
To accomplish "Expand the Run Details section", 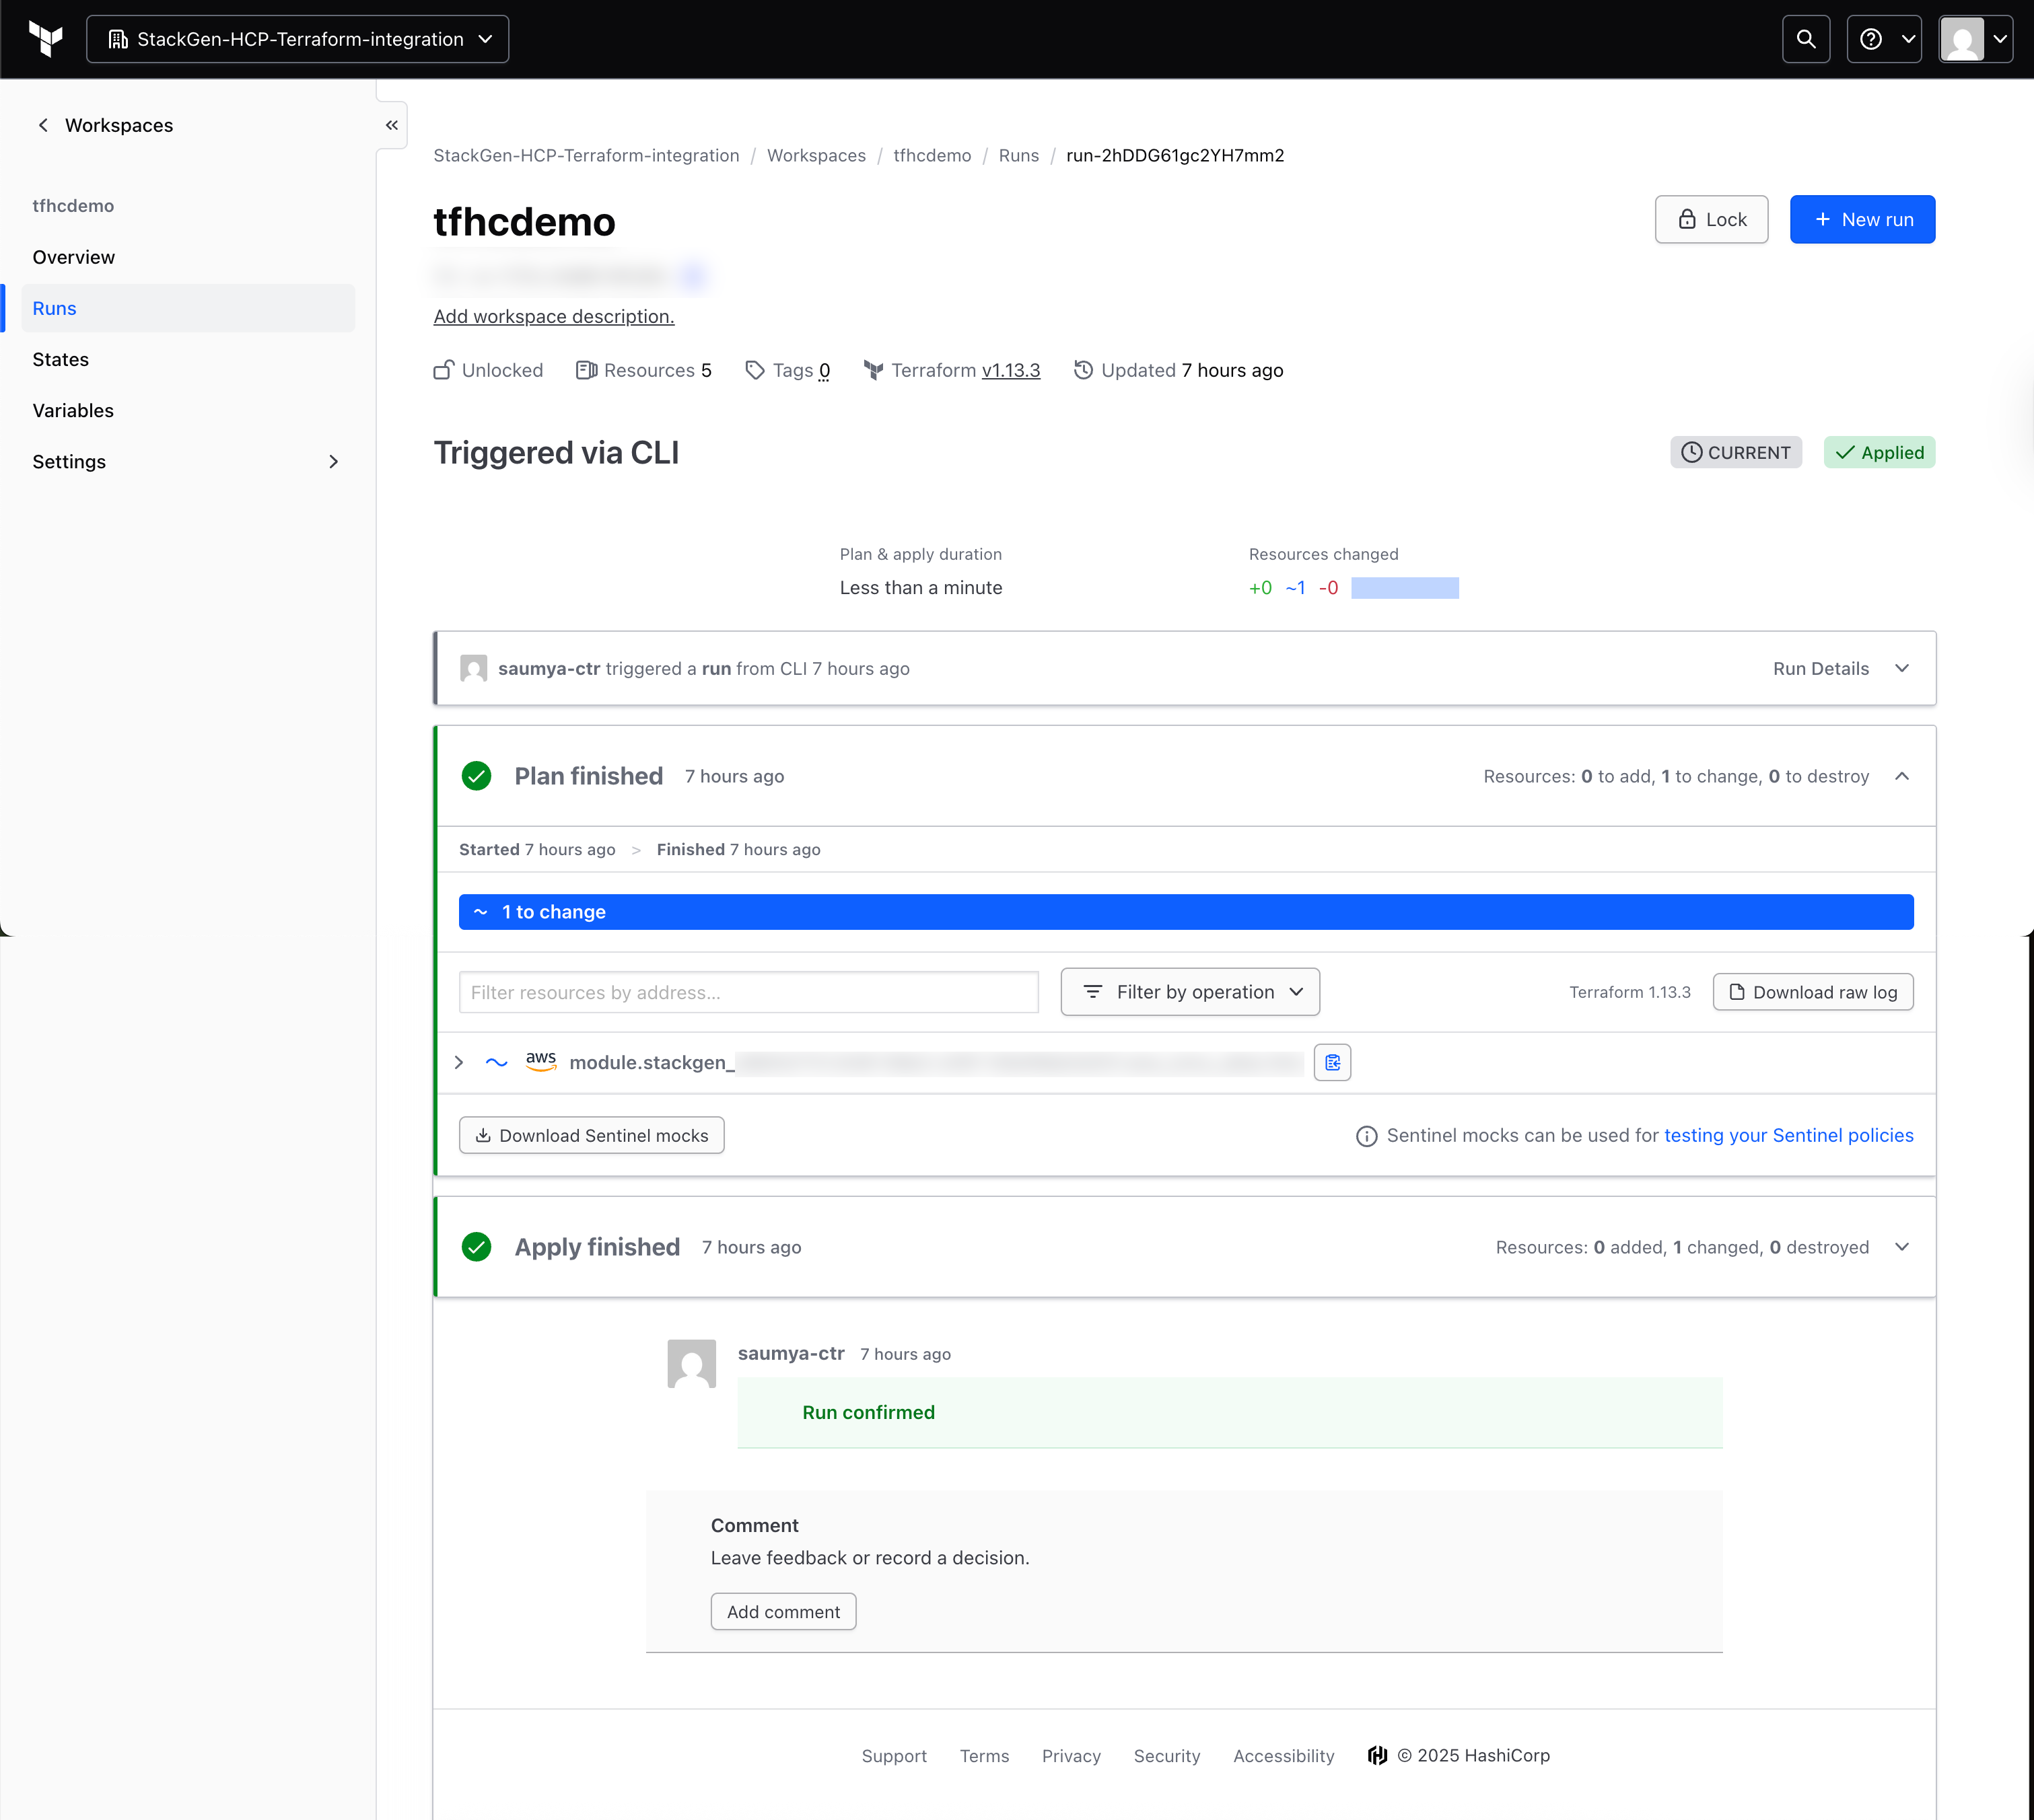I will [1840, 668].
